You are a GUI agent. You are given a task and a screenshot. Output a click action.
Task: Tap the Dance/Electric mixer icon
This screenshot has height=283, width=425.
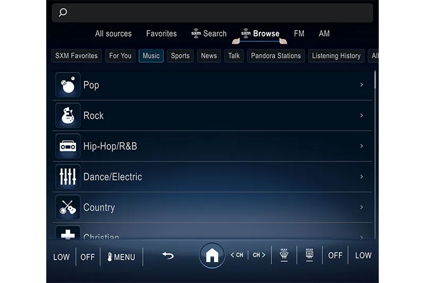tap(68, 177)
